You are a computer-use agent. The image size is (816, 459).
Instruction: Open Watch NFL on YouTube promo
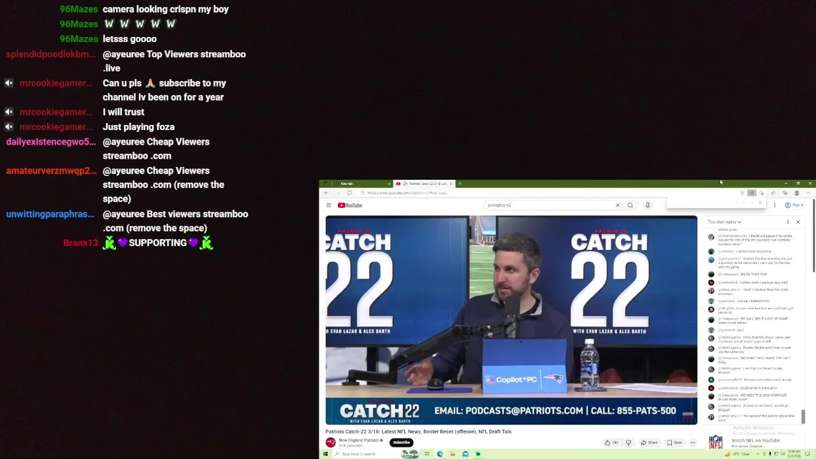755,441
